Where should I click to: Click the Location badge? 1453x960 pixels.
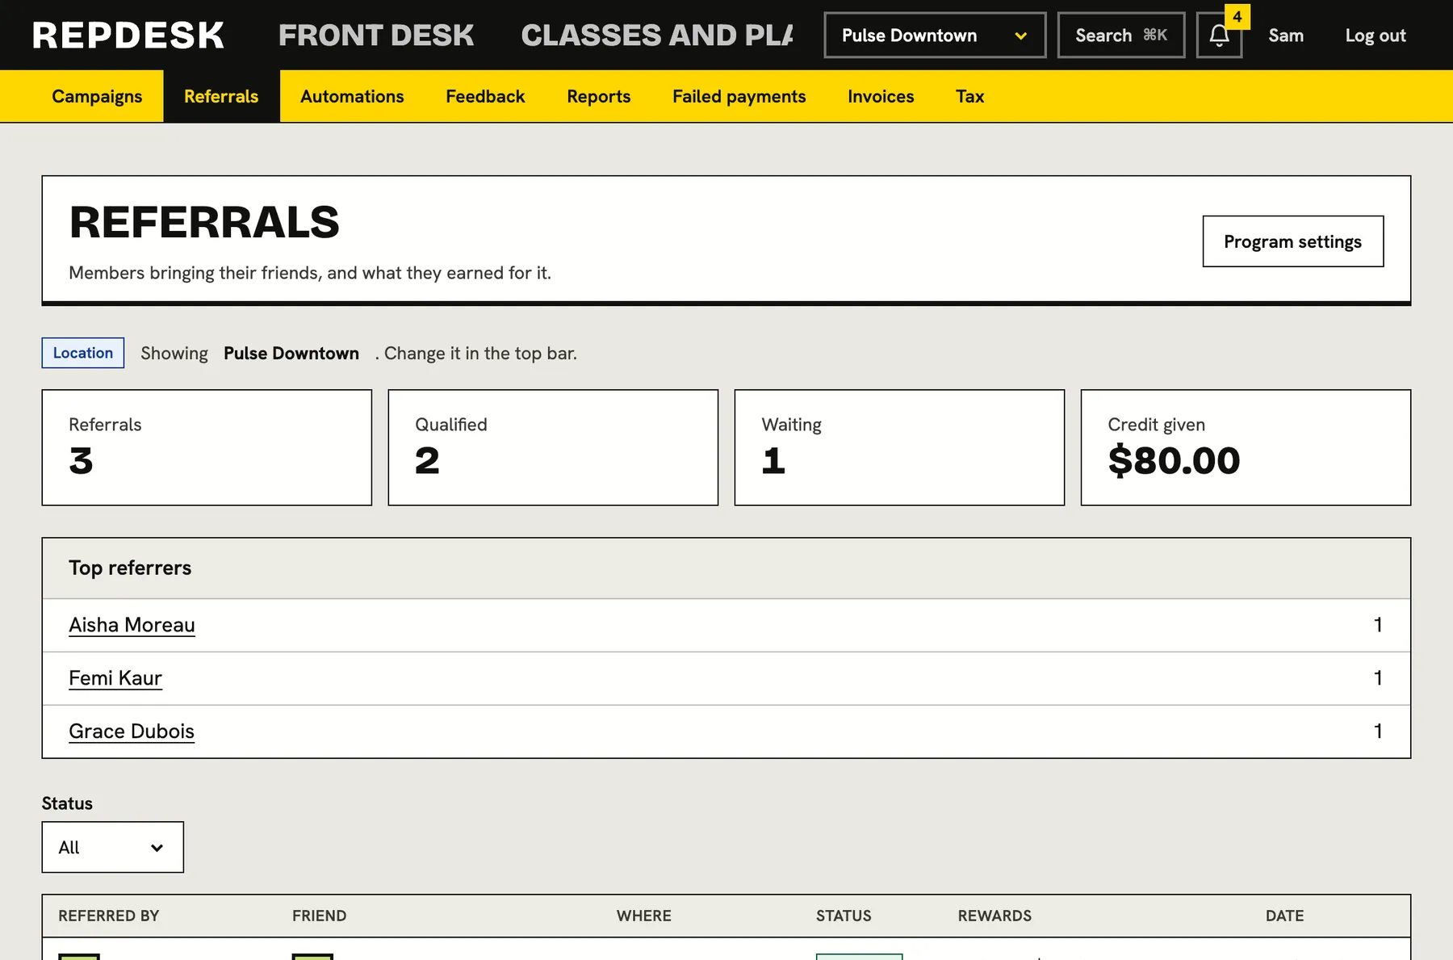(83, 353)
